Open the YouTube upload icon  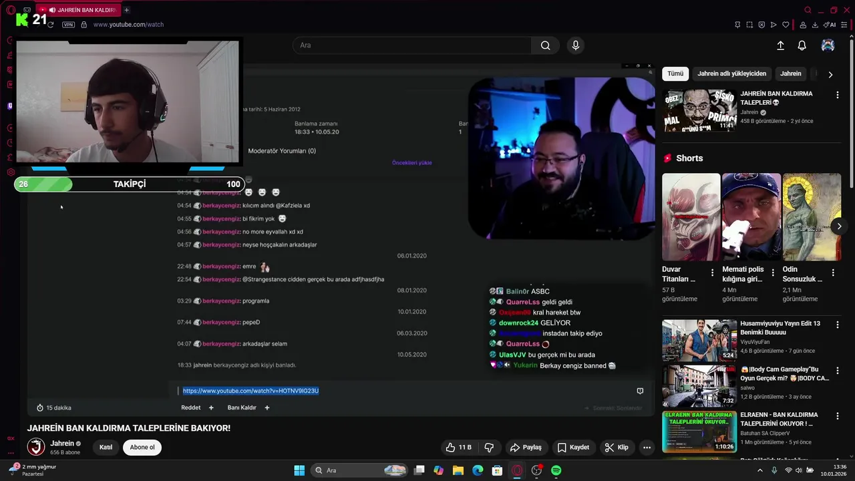coord(780,45)
